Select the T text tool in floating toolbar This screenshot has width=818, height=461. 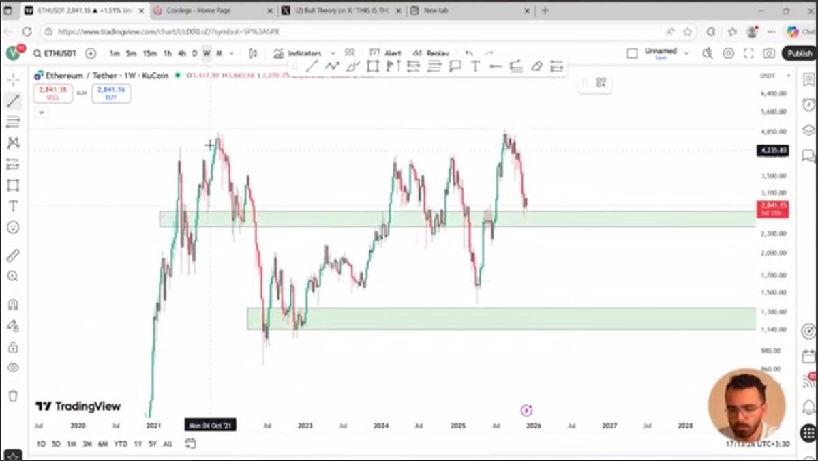475,66
